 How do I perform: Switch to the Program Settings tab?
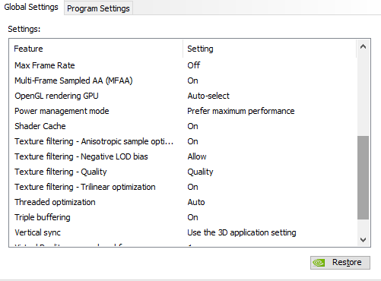pyautogui.click(x=98, y=8)
